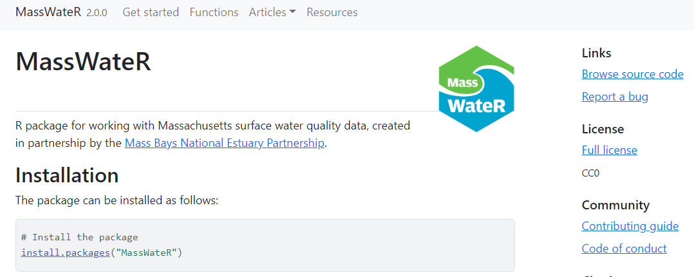The height and width of the screenshot is (277, 694).
Task: Go to the Get started page
Action: 151,12
